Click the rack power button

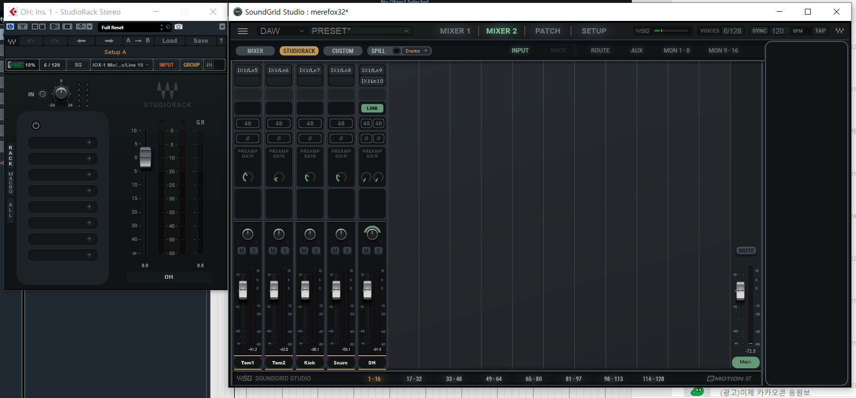click(36, 126)
